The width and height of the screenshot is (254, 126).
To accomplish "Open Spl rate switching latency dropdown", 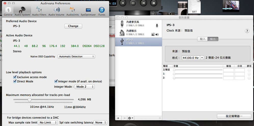I will tap(100, 122).
